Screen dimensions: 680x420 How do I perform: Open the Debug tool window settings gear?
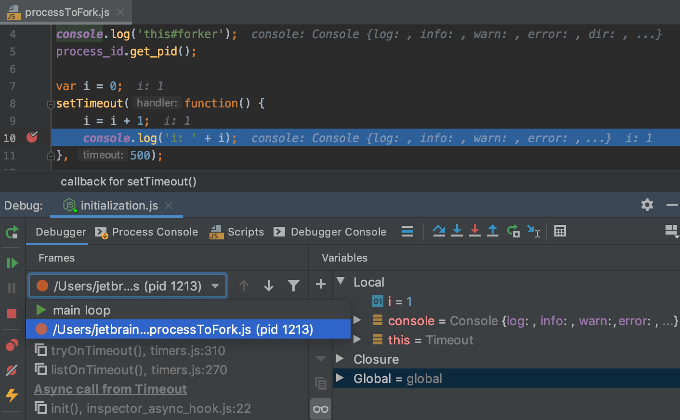[x=647, y=205]
